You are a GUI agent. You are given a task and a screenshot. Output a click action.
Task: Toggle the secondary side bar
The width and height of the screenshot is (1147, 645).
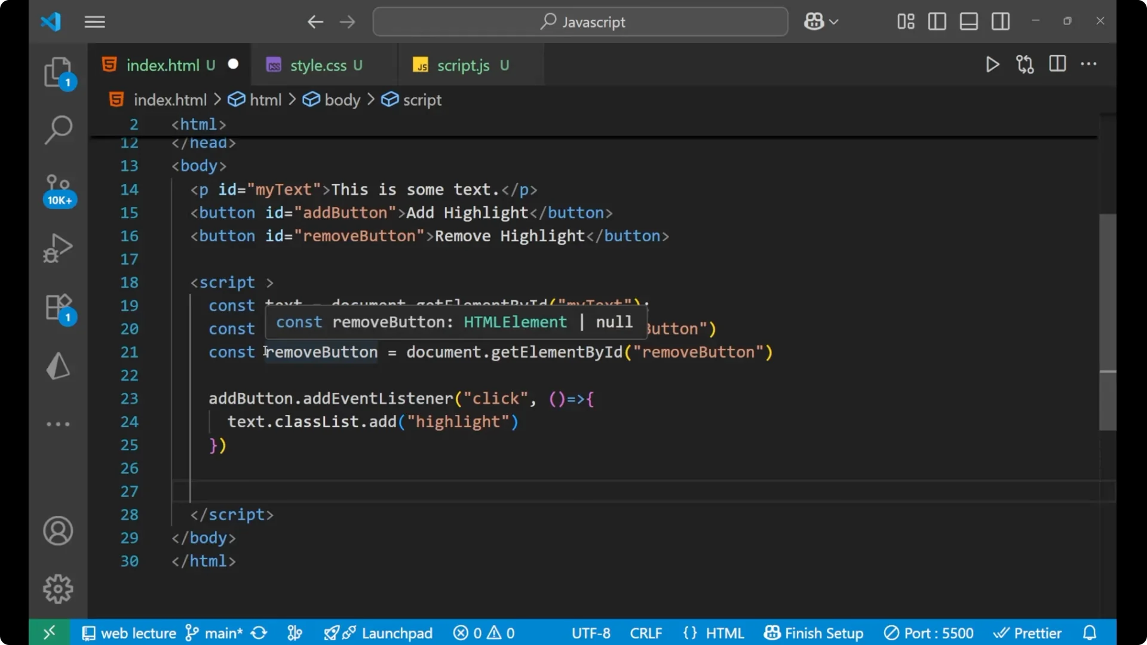(x=1000, y=21)
